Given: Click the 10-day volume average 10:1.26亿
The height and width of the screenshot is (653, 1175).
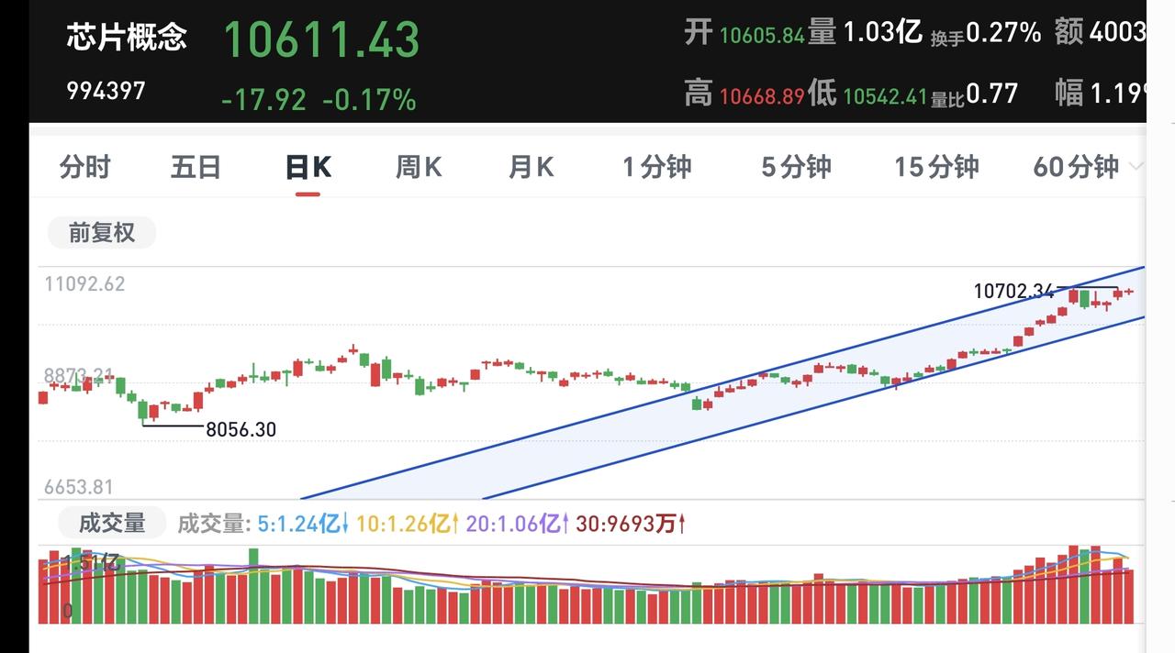Looking at the screenshot, I should (x=408, y=524).
